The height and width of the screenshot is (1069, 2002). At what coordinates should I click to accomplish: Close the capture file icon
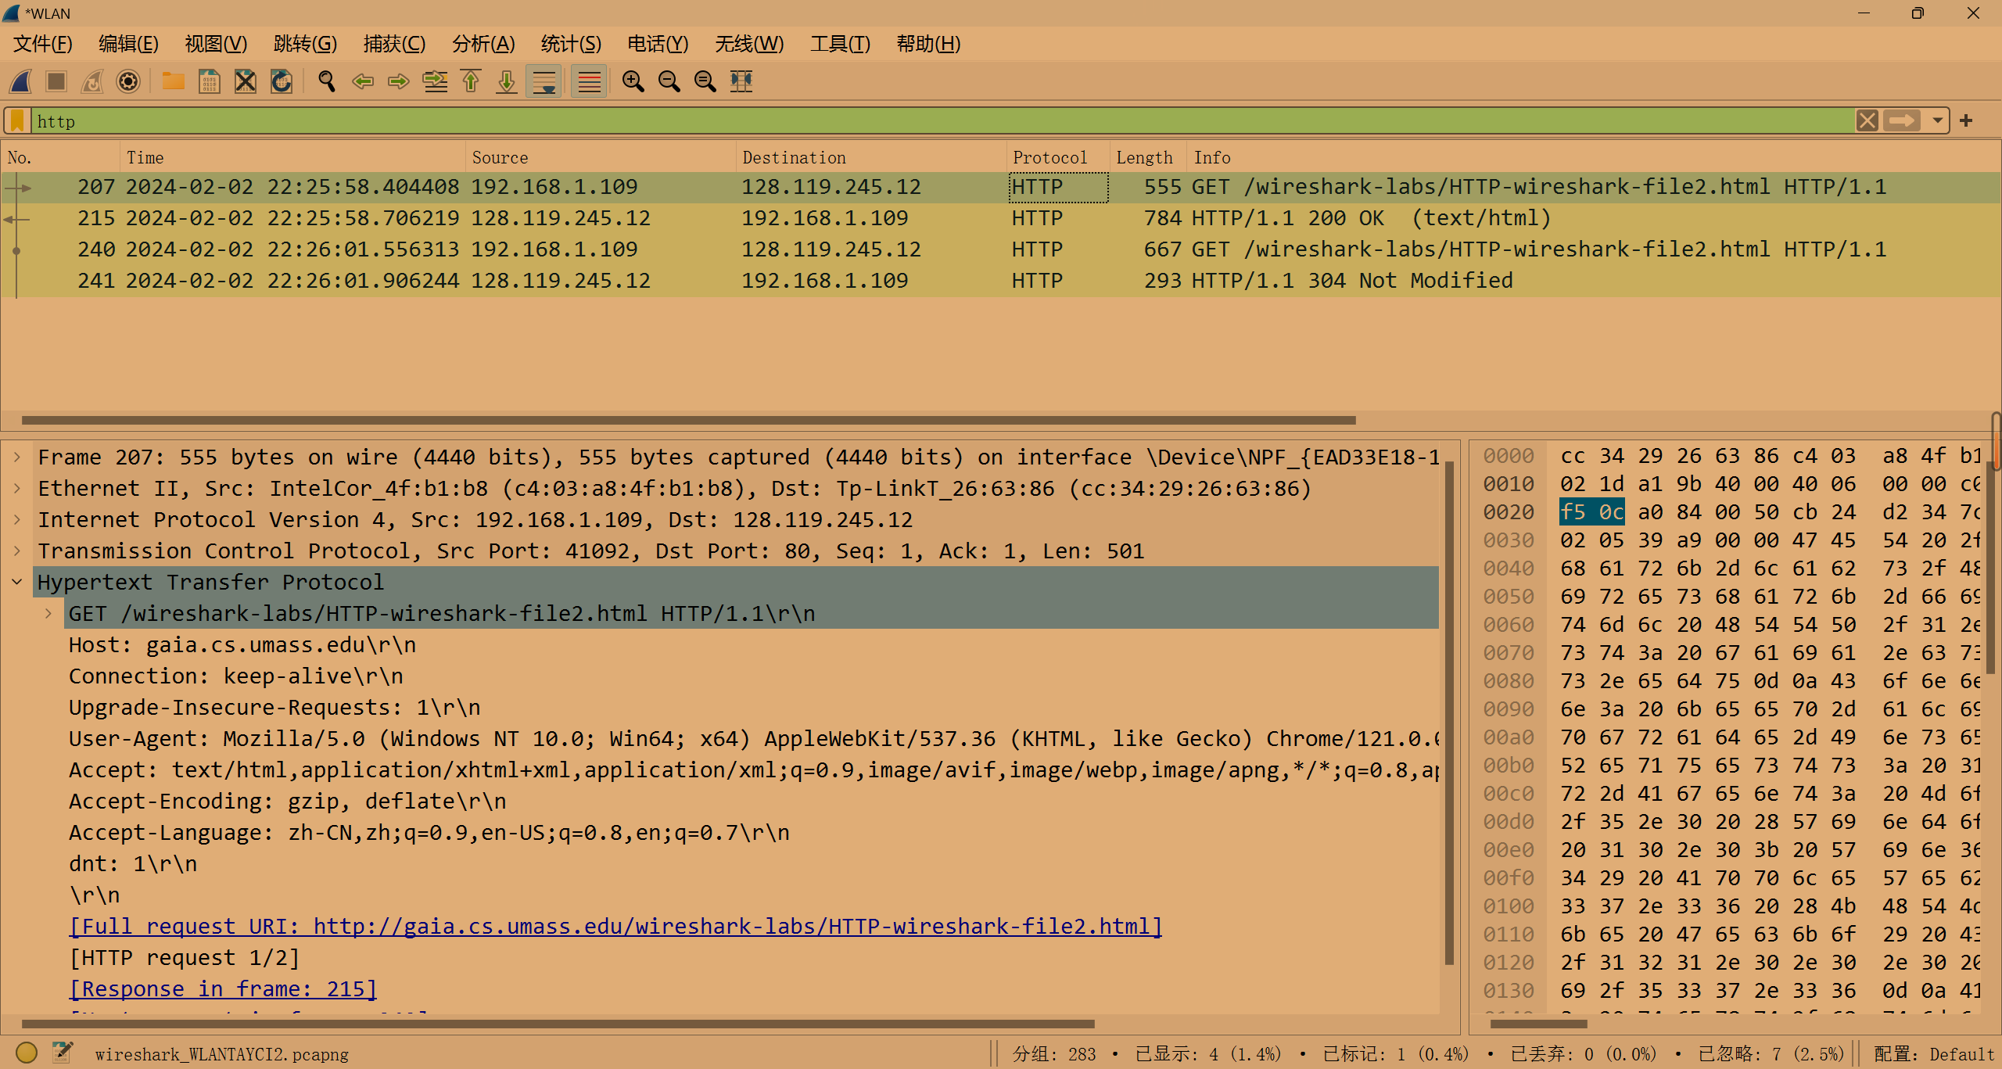tap(246, 81)
